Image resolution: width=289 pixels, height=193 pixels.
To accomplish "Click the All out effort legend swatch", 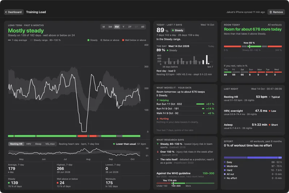I will point(225,174).
